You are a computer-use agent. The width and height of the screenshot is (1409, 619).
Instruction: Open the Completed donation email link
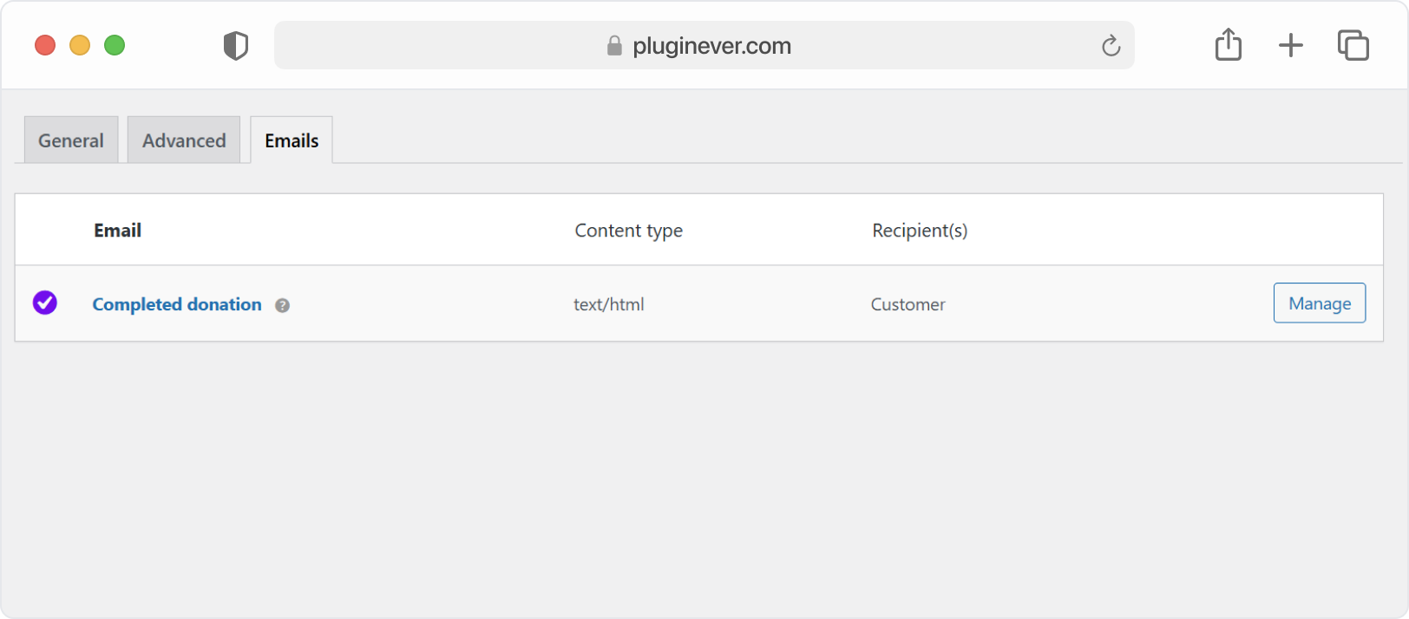pos(177,304)
